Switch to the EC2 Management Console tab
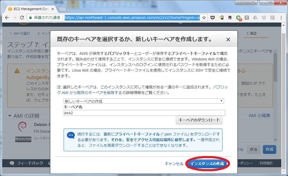Image resolution: width=288 pixels, height=176 pixels. click(31, 9)
